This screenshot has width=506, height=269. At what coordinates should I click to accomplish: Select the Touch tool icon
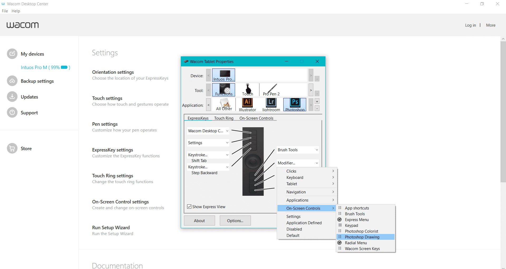point(247,90)
